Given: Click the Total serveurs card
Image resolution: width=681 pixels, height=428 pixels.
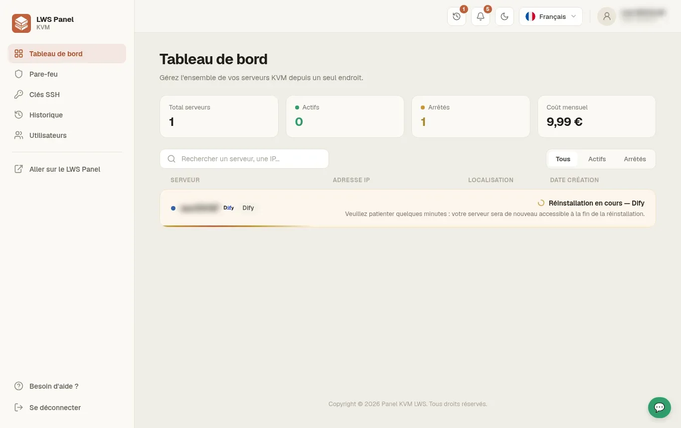Looking at the screenshot, I should pos(219,116).
